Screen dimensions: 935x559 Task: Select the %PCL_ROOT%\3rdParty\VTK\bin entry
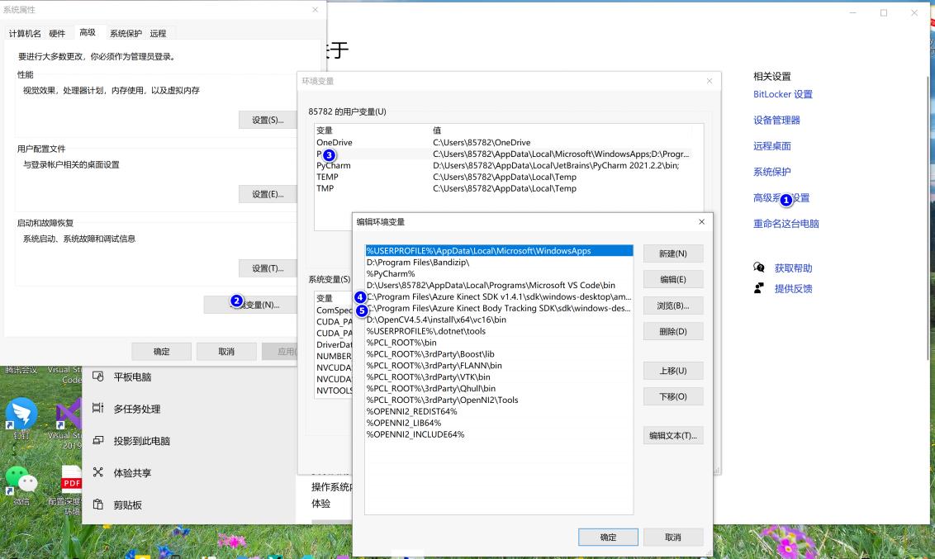click(x=499, y=377)
